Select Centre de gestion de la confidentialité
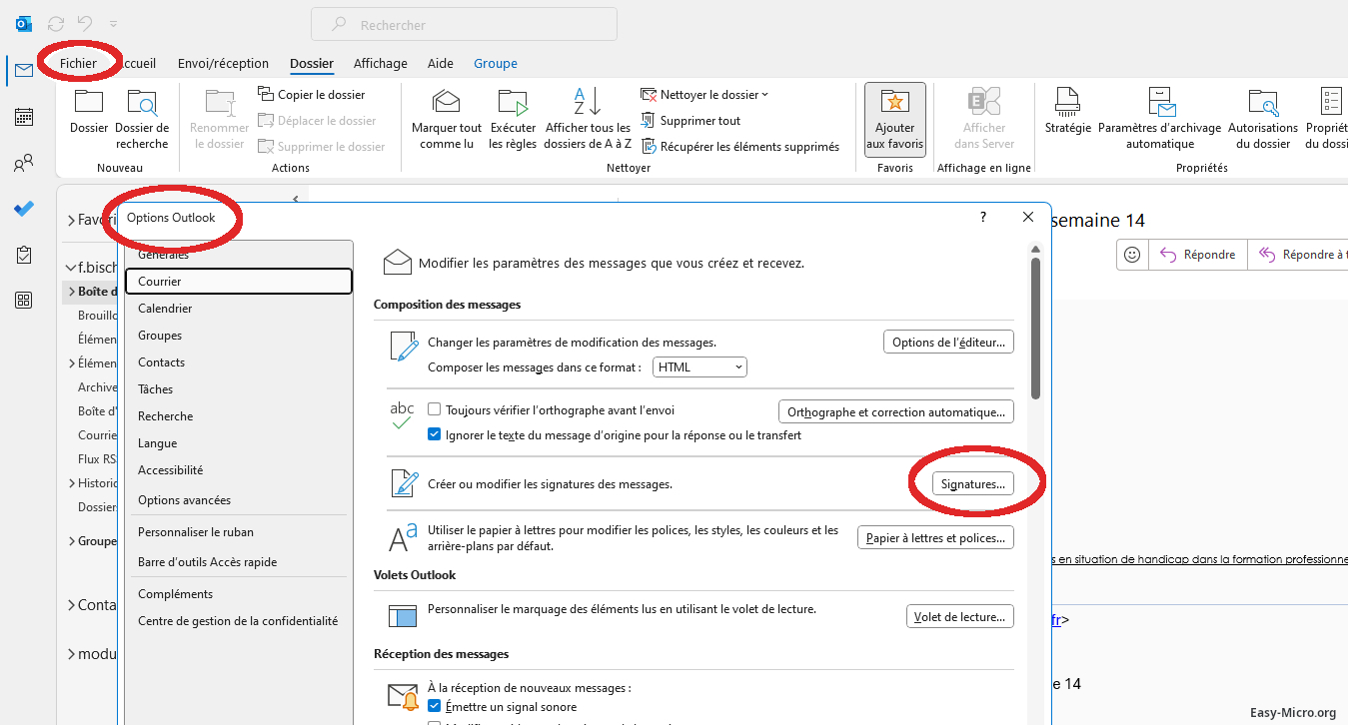This screenshot has width=1348, height=725. point(239,621)
